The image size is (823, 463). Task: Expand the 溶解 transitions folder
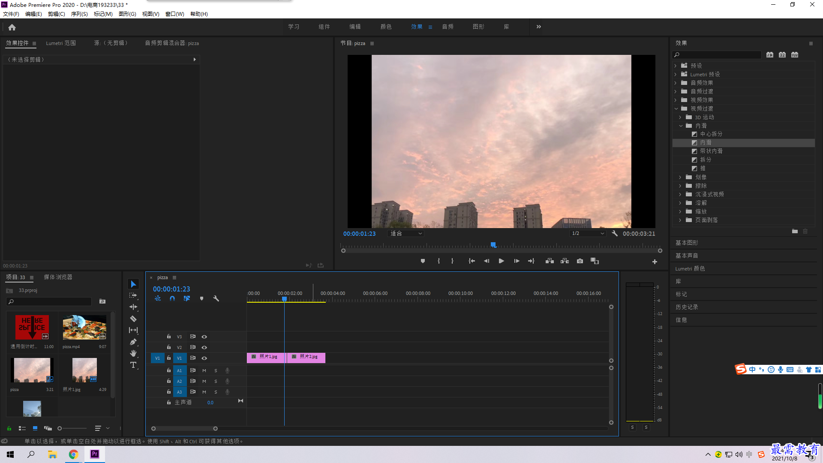tap(680, 203)
